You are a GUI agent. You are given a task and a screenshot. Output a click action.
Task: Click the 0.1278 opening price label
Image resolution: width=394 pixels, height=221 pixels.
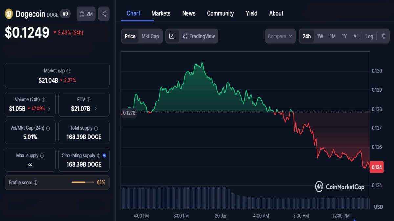(x=129, y=113)
